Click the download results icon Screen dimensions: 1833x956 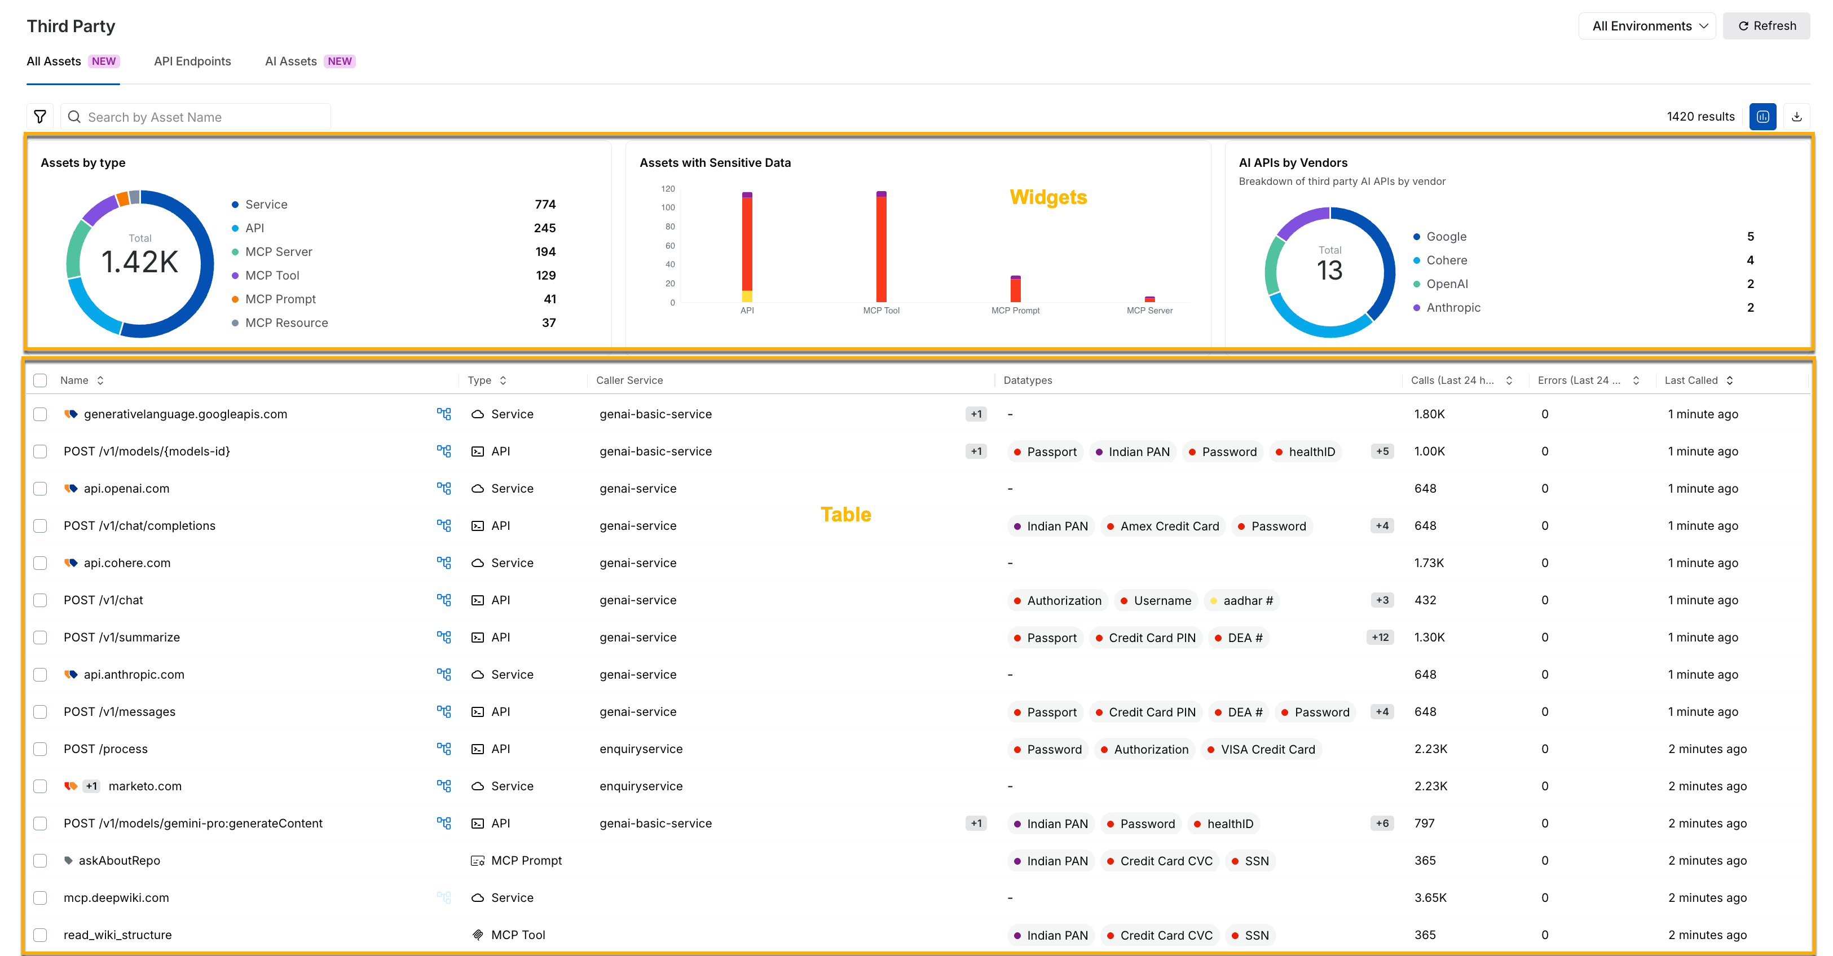pos(1797,117)
